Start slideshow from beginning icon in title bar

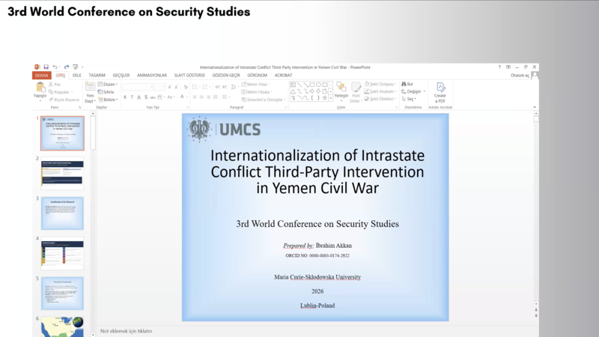(76, 67)
